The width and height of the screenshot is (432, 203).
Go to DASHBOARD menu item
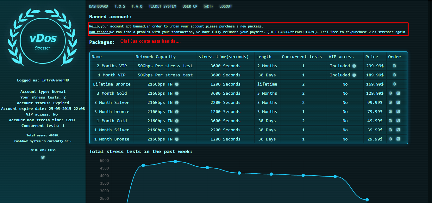click(x=98, y=6)
